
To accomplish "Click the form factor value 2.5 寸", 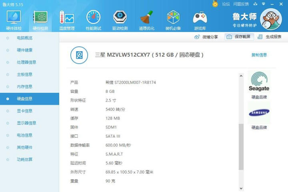I will click(x=111, y=100).
